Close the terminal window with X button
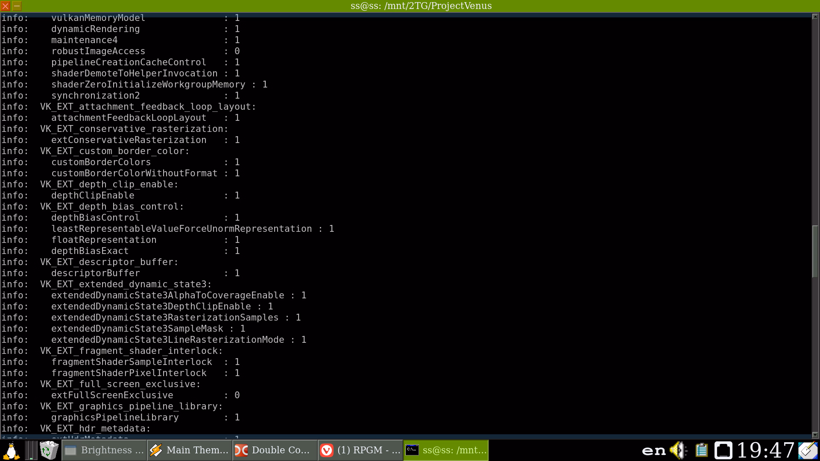The width and height of the screenshot is (820, 461). tap(6, 6)
